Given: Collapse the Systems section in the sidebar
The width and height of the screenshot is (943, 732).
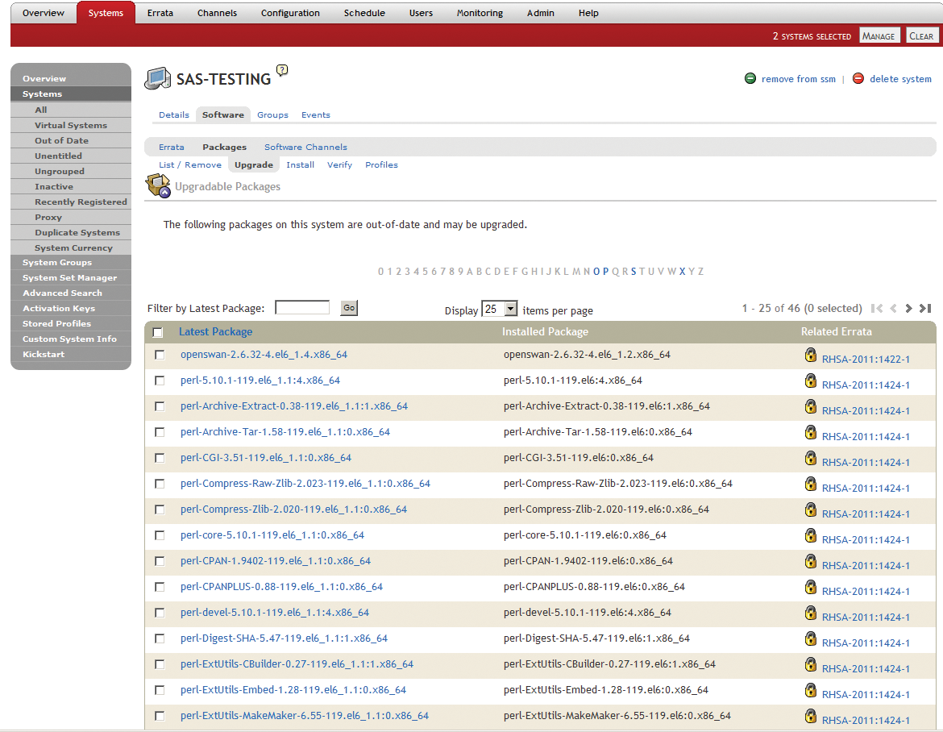Looking at the screenshot, I should coord(70,94).
